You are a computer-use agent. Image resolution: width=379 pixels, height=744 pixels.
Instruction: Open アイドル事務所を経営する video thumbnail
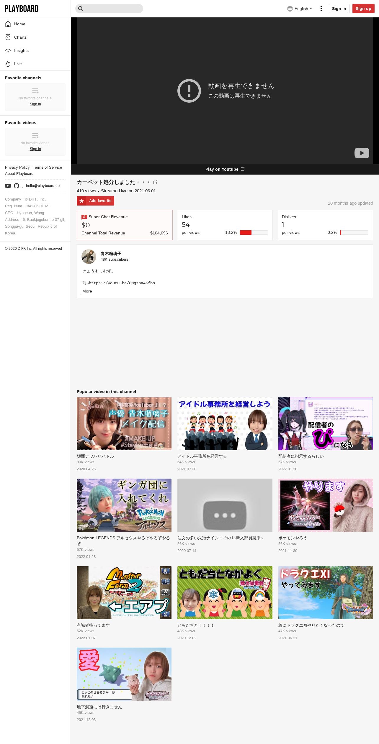click(225, 423)
